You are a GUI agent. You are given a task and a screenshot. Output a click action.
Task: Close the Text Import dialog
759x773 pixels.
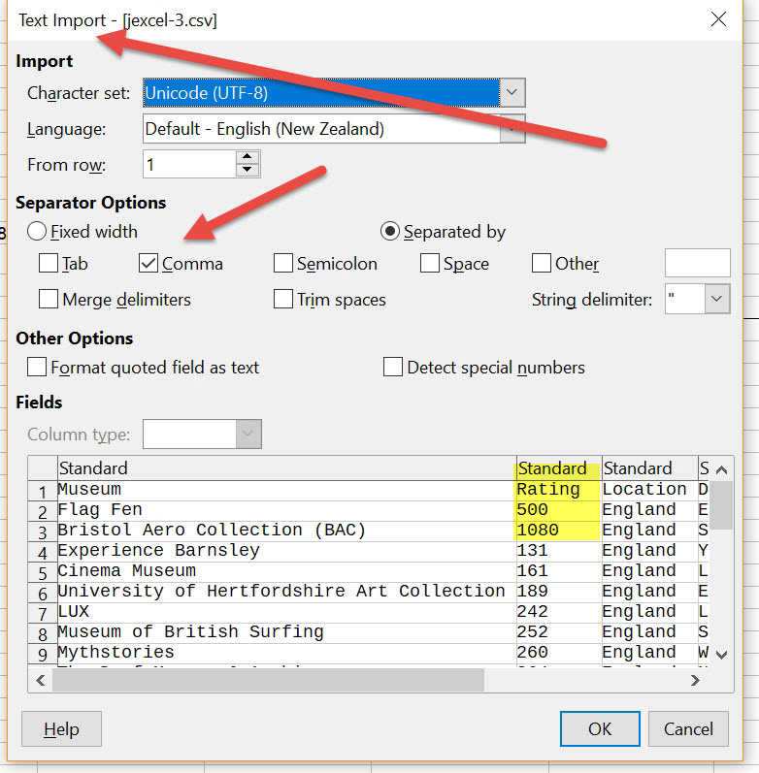(x=719, y=18)
